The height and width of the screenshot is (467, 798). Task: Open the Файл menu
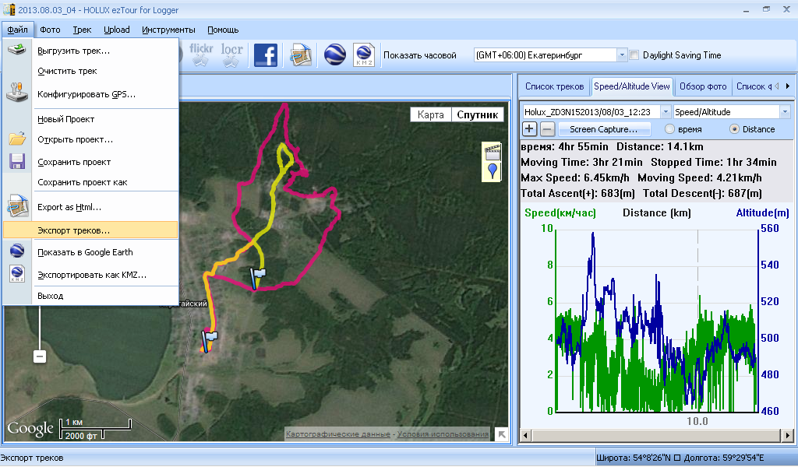click(x=18, y=30)
